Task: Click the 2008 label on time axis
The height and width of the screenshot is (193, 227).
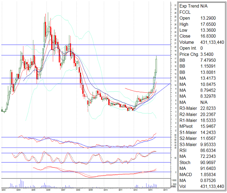Action: click(x=78, y=190)
